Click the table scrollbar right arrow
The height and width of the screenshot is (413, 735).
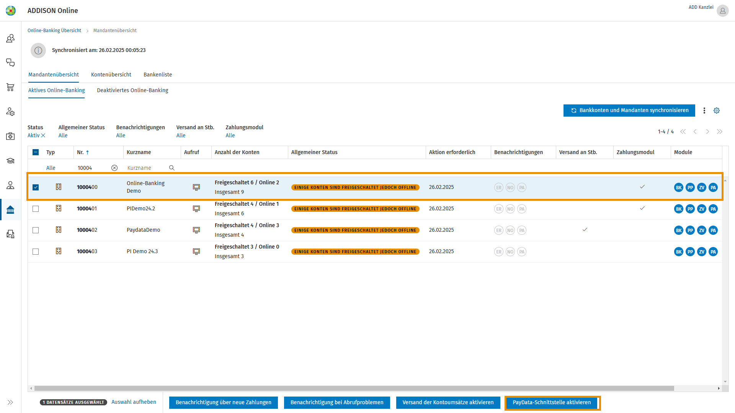[719, 389]
